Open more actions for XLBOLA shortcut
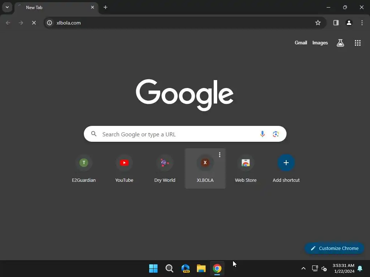 tap(220, 155)
